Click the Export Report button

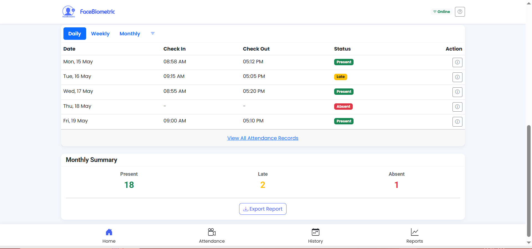(263, 209)
